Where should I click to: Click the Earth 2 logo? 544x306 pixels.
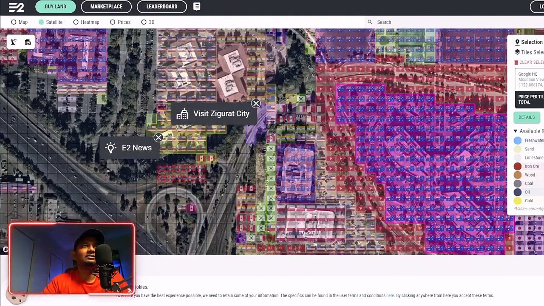click(17, 7)
